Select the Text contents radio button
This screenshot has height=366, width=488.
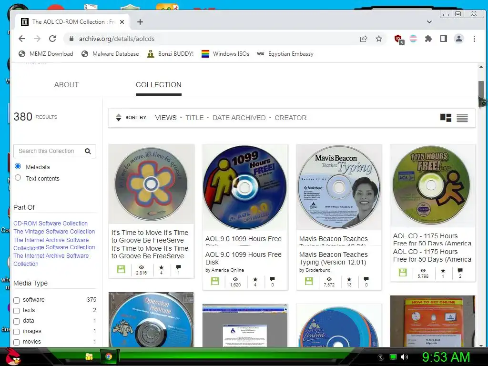point(18,178)
